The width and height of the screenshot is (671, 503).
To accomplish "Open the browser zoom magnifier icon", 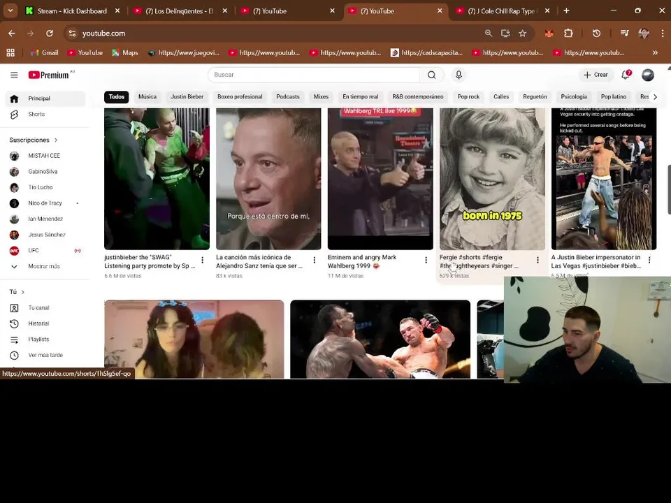I will click(489, 34).
